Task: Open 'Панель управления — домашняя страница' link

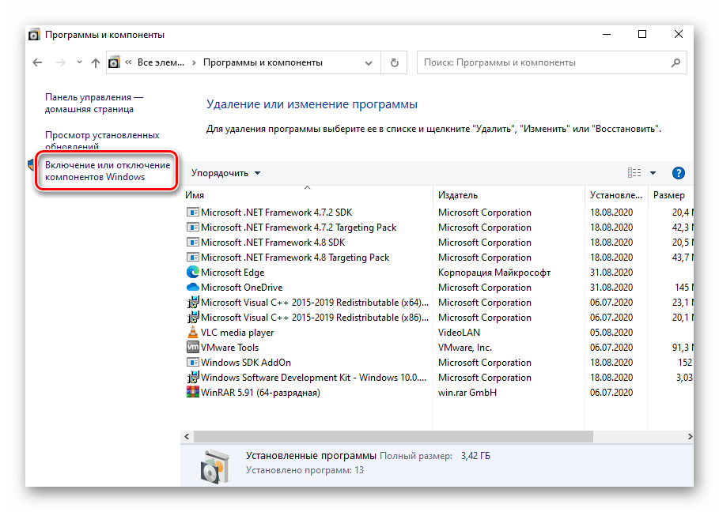Action: (x=94, y=103)
